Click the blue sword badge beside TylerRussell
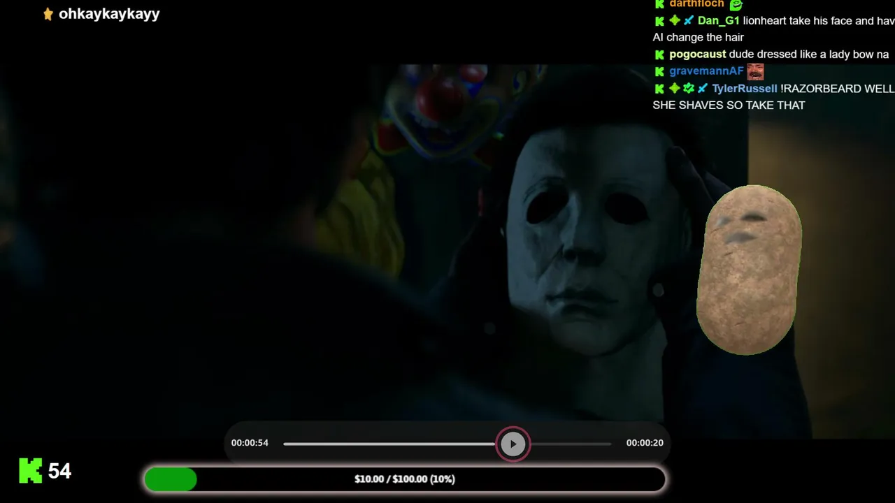Screen dimensions: 895x503 tap(703, 89)
